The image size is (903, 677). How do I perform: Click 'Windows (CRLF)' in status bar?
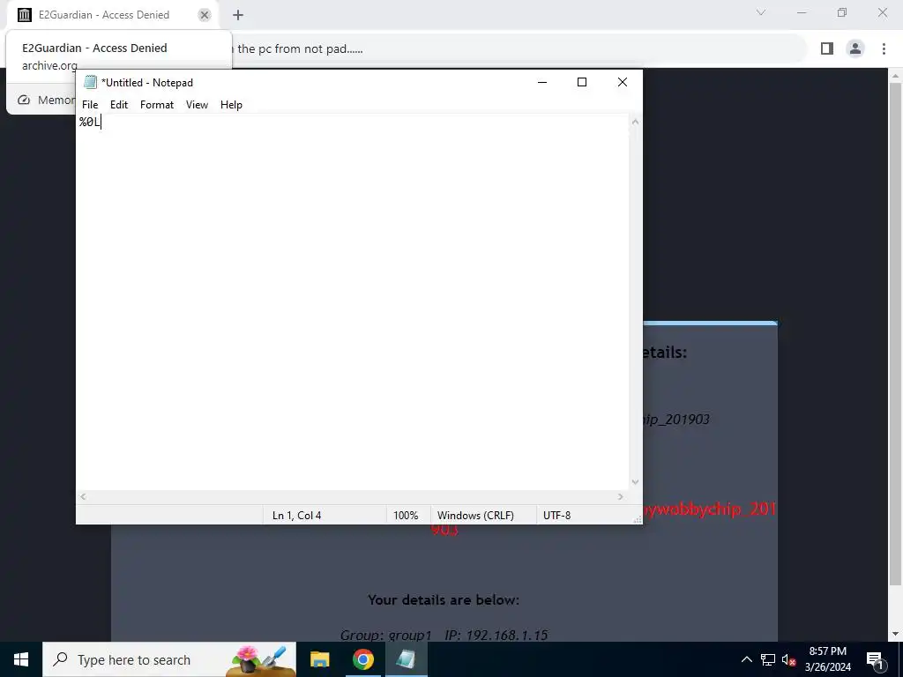coord(475,515)
